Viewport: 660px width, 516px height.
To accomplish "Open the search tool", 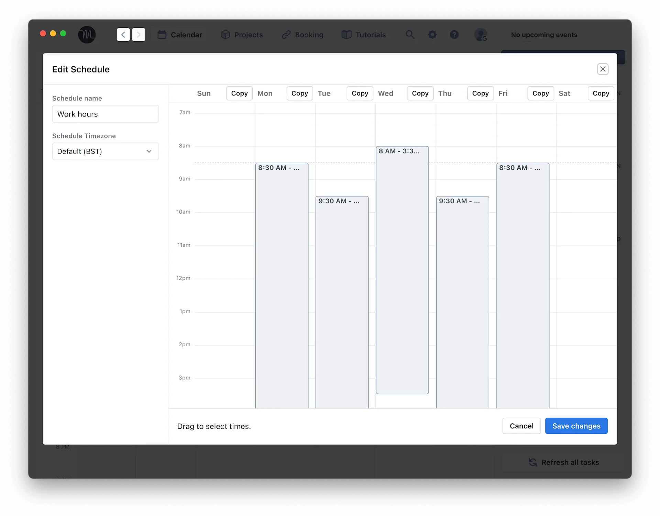I will click(410, 35).
